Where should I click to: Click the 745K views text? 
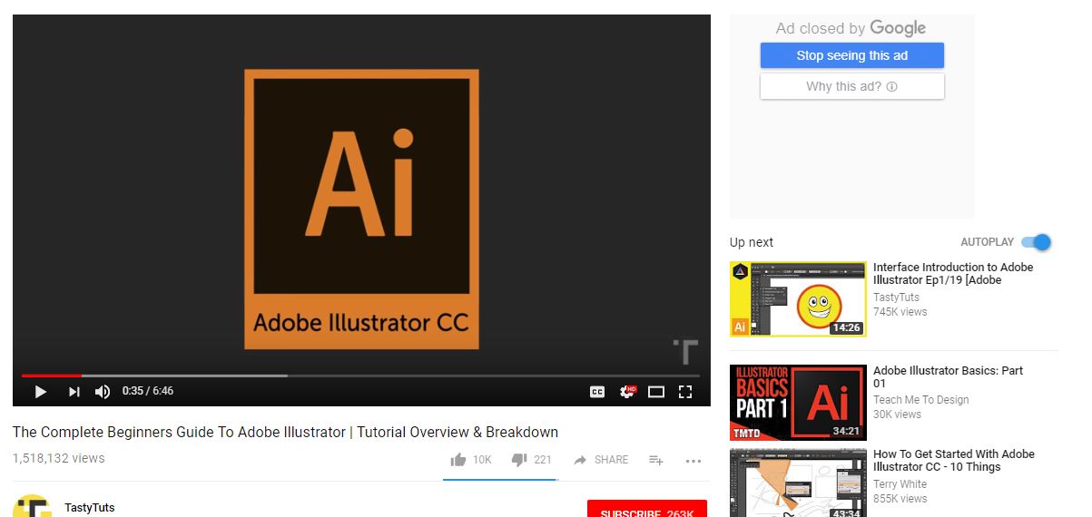(900, 312)
